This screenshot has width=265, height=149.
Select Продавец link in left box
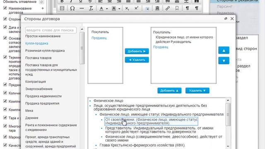[99, 38]
